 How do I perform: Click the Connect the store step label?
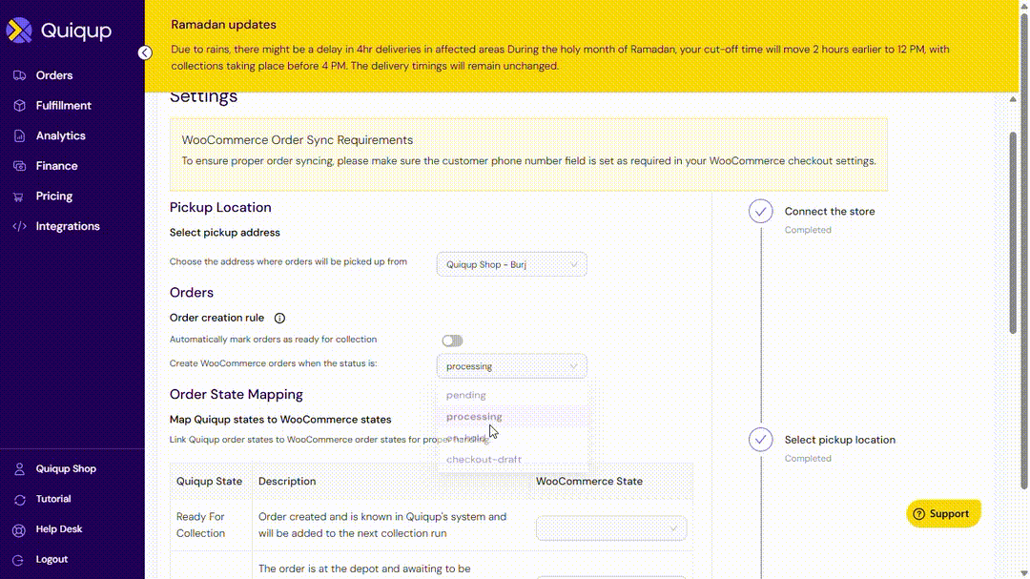(x=830, y=212)
